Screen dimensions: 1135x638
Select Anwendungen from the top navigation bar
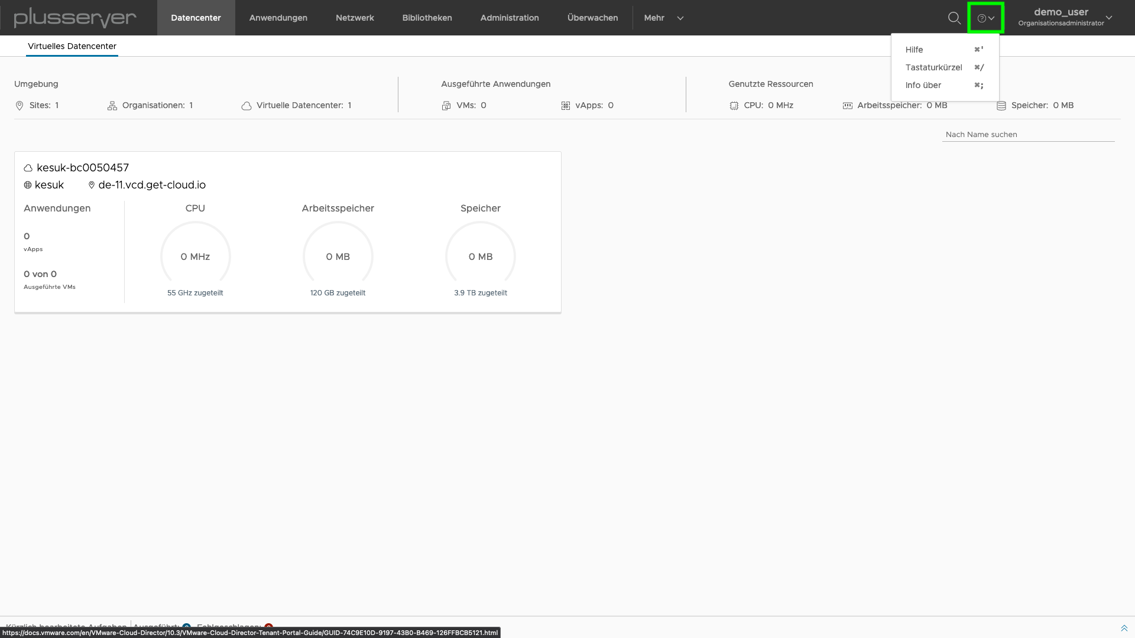coord(277,17)
